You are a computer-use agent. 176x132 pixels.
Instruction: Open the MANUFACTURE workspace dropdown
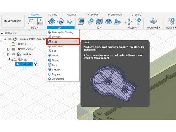click(13, 21)
